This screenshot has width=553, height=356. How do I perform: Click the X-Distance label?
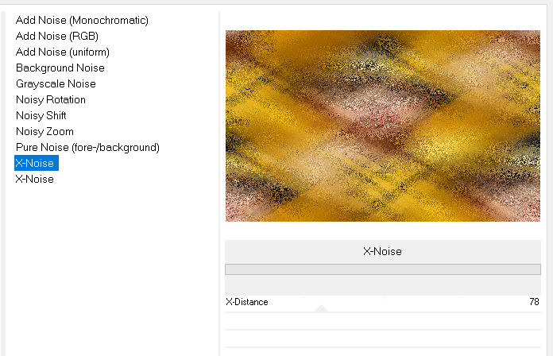247,302
